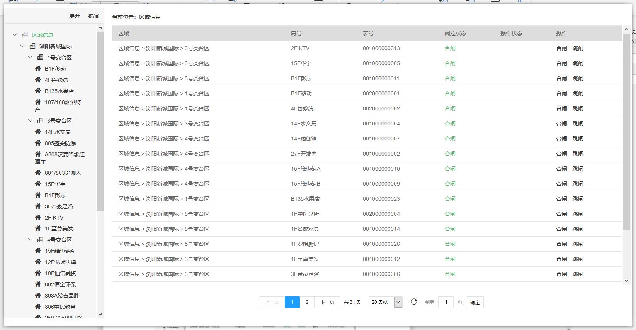Click the refresh icon in pagination bar

pyautogui.click(x=413, y=302)
